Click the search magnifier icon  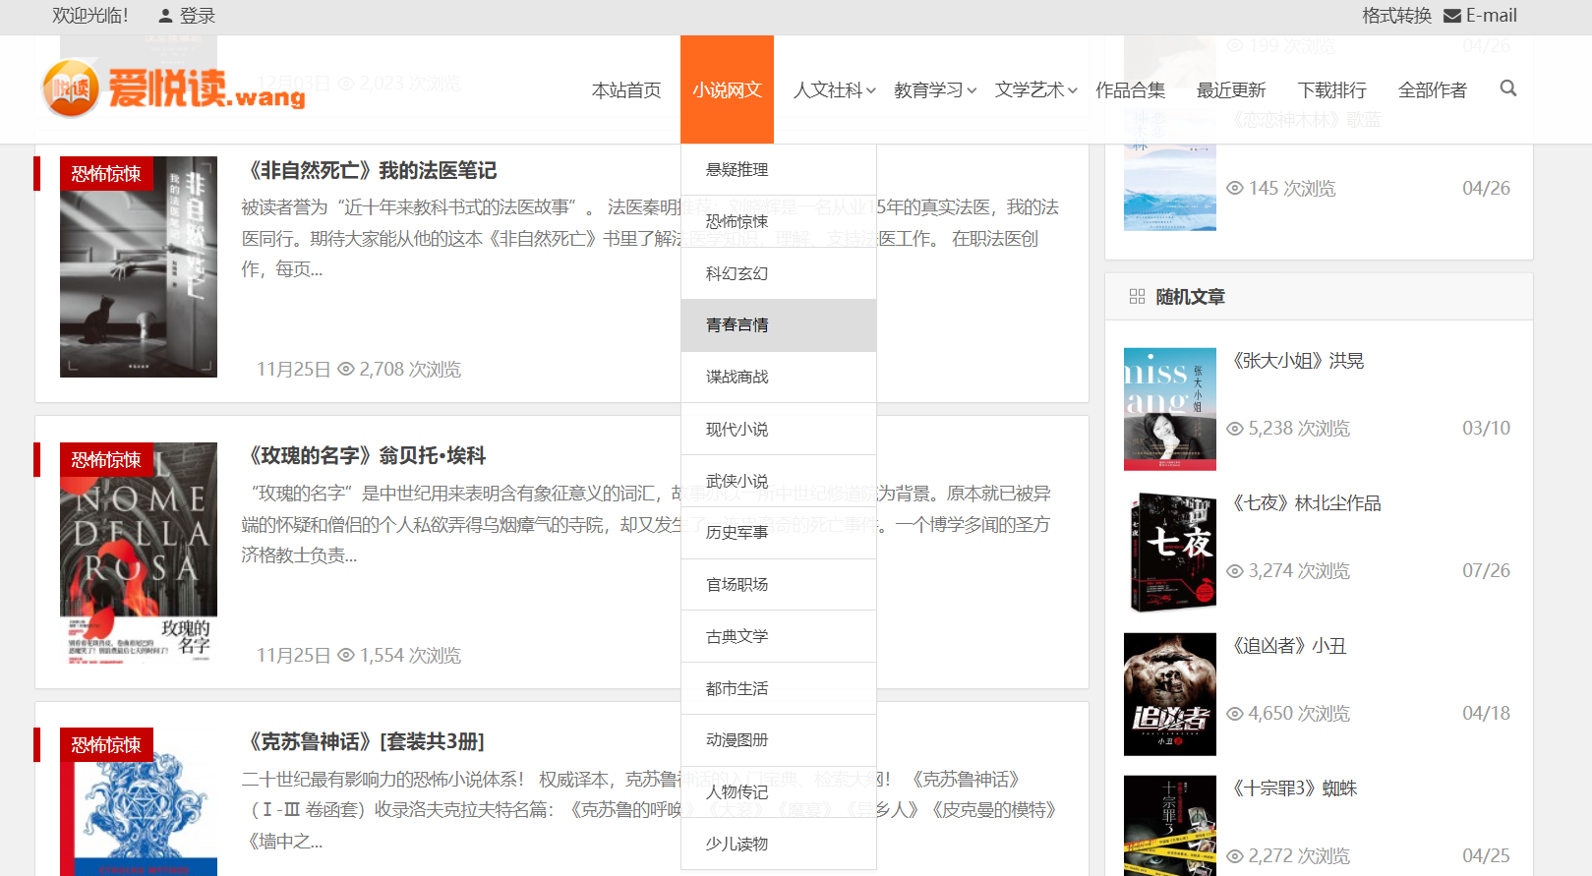tap(1507, 88)
